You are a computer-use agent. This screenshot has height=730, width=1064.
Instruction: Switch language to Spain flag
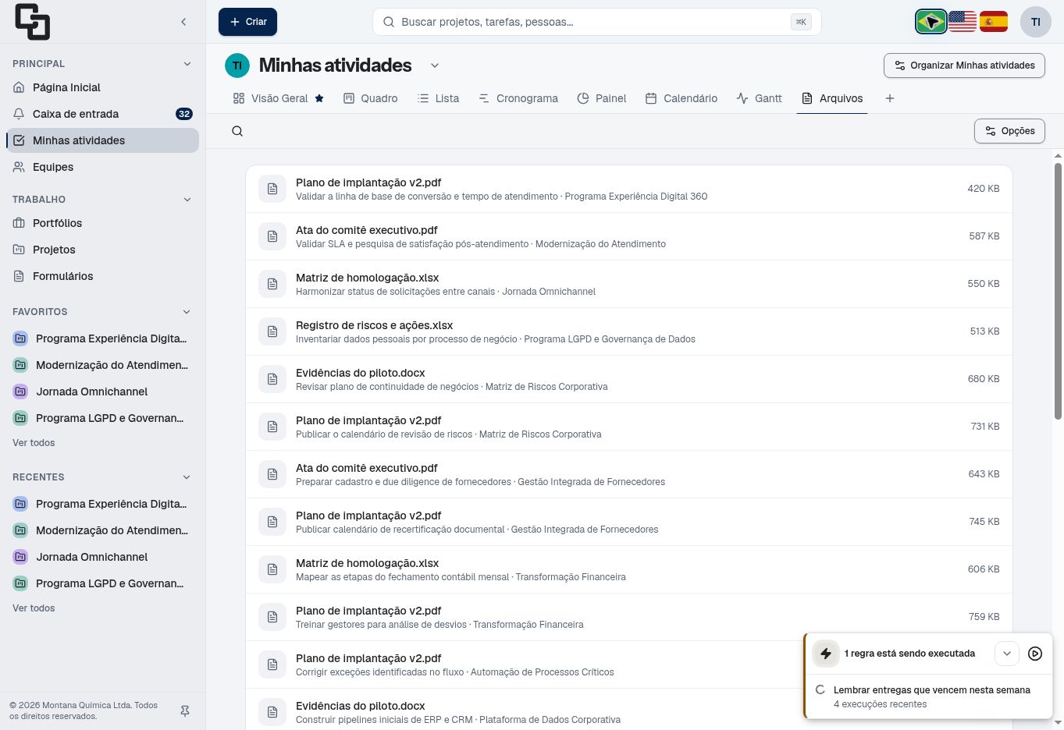994,22
